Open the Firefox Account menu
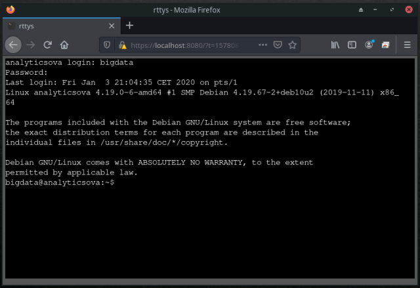Image resolution: width=420 pixels, height=288 pixels. tap(369, 45)
